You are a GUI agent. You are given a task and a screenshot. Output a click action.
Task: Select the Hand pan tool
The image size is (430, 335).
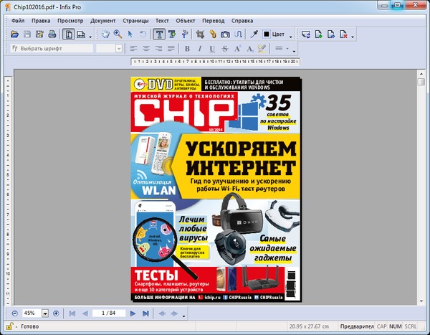[105, 34]
